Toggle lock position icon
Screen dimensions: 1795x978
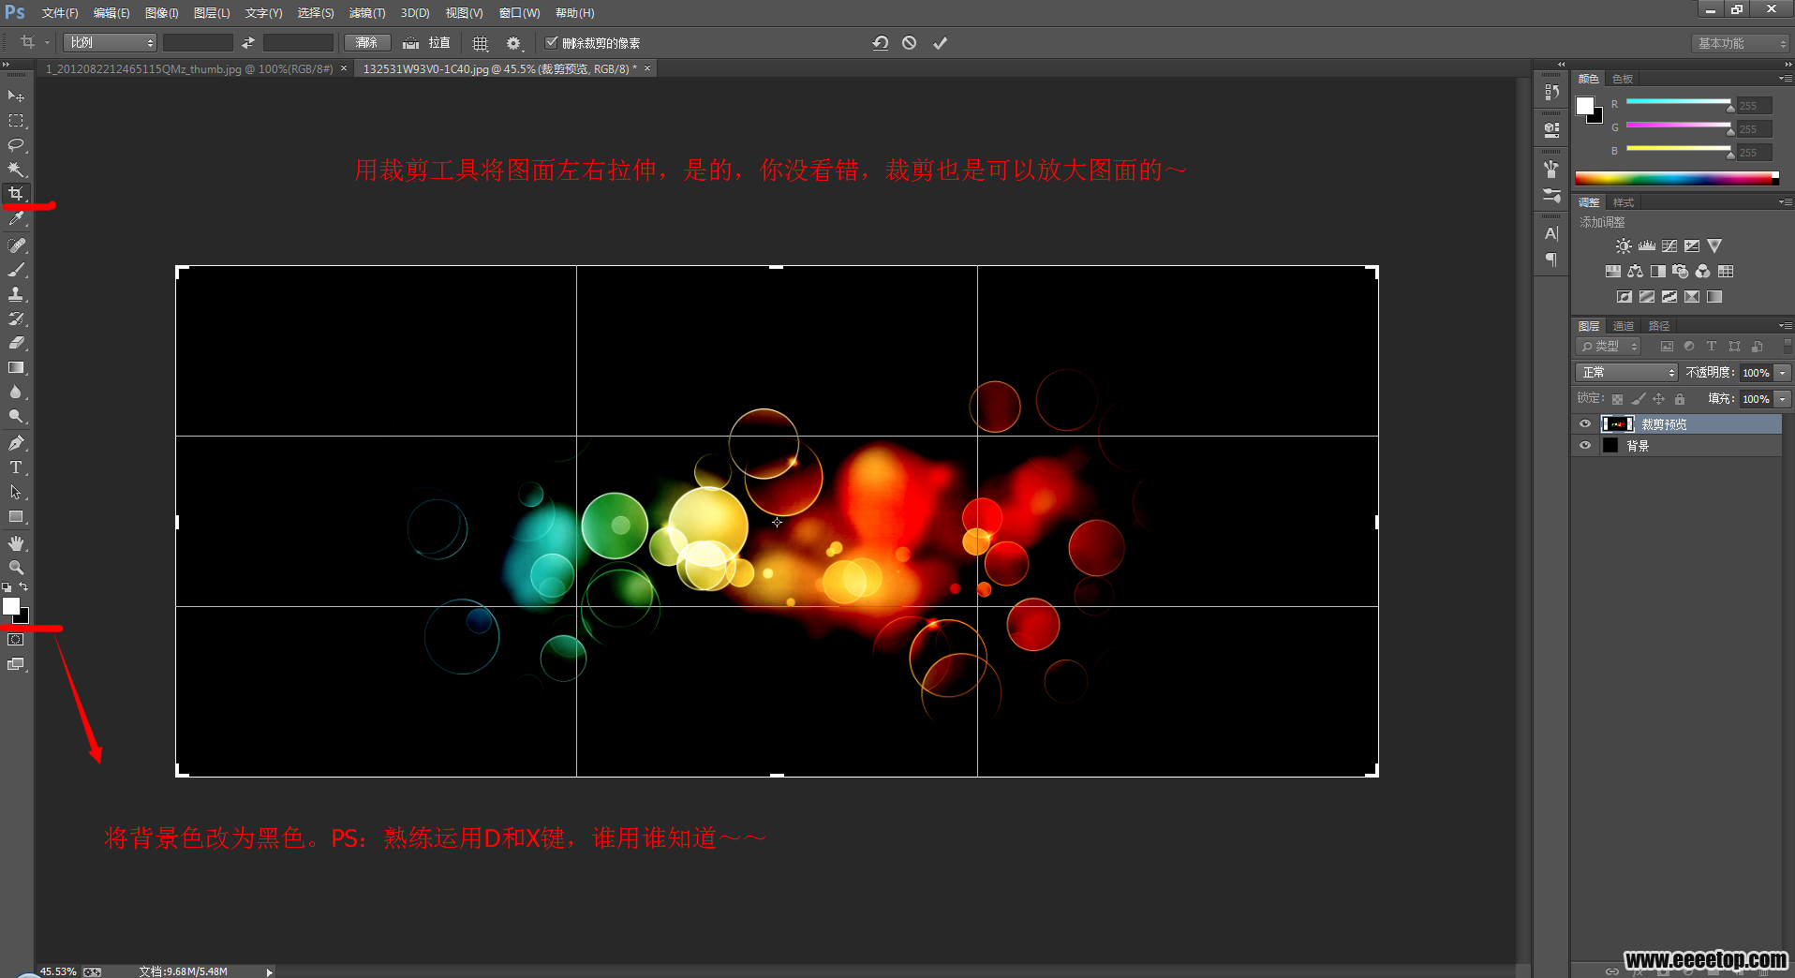(x=1659, y=399)
